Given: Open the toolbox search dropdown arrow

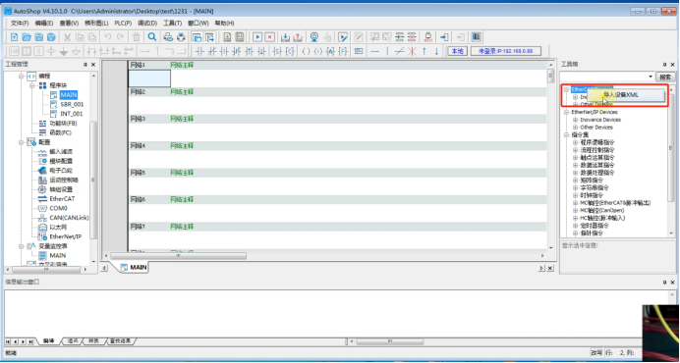Looking at the screenshot, I should click(x=651, y=78).
